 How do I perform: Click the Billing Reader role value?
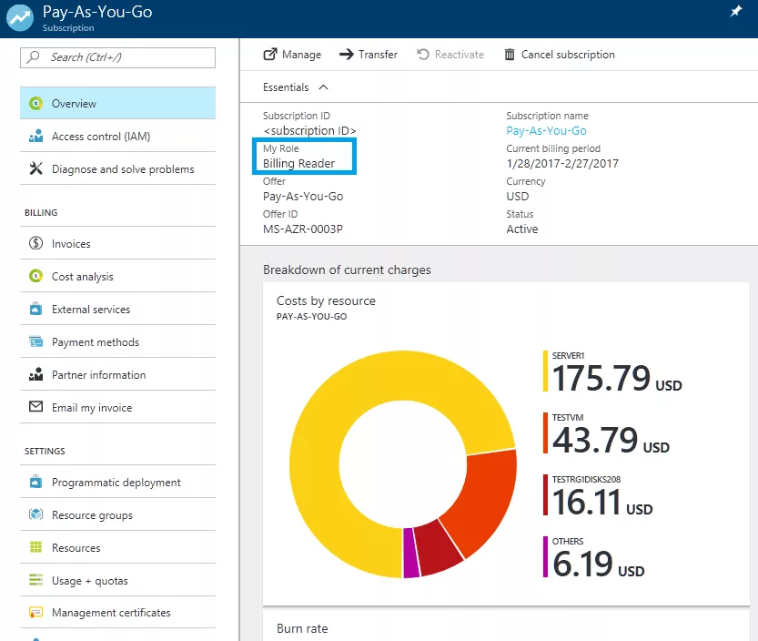point(298,164)
